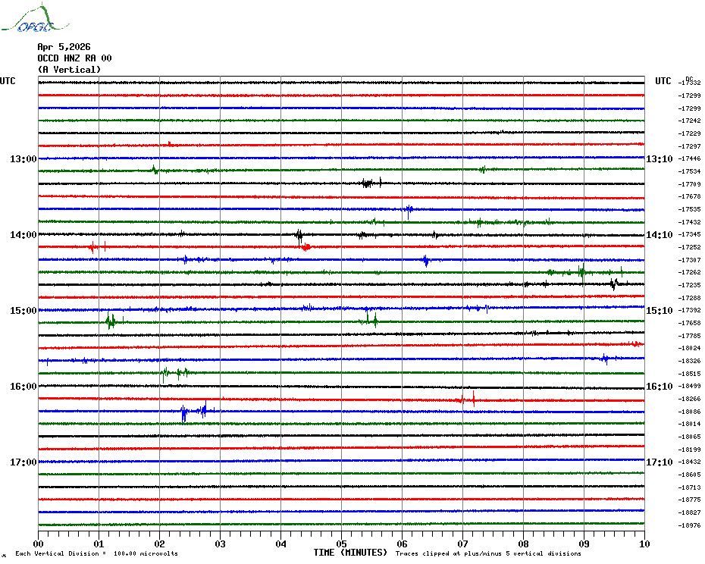The image size is (705, 564).
Task: Click the UTC label at top left
Action: 8,81
